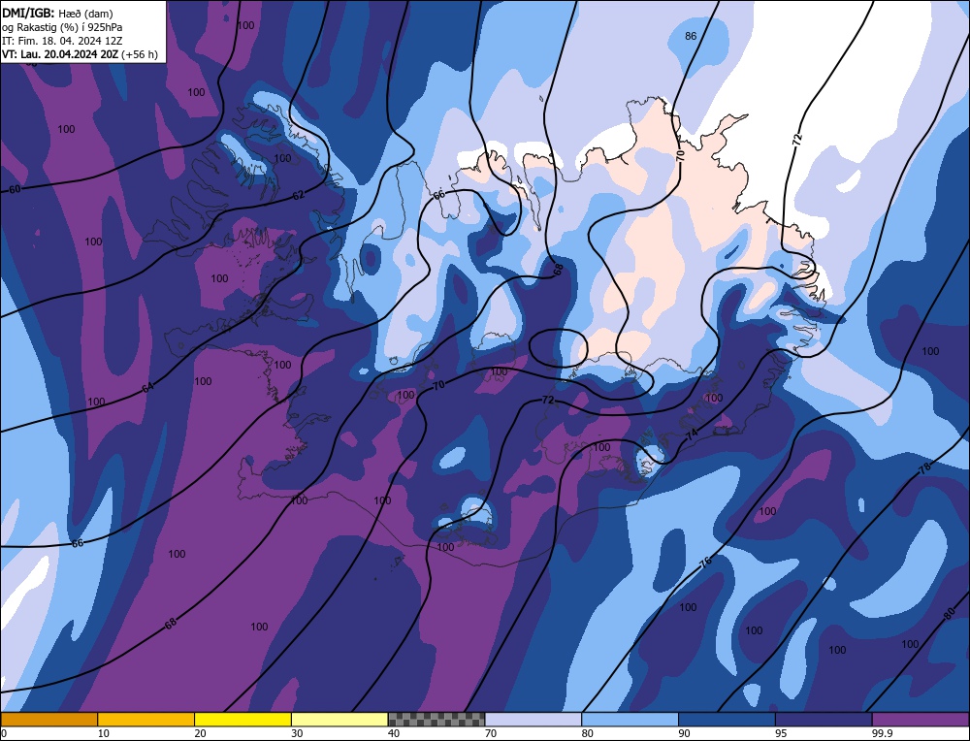Select the purple above-99.9 legend swatch
The image size is (970, 741).
click(921, 719)
